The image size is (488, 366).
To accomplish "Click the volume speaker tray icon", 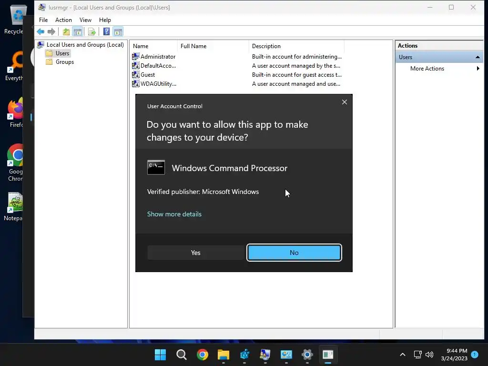I will 429,355.
